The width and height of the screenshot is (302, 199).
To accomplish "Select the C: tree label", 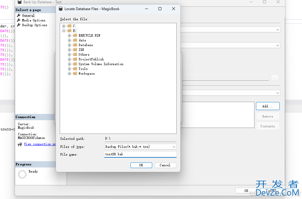I will pos(74,26).
